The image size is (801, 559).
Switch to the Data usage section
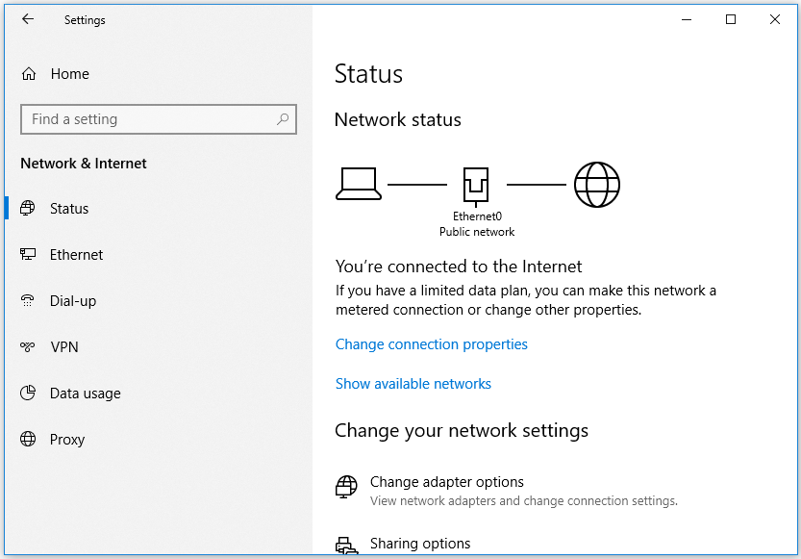coord(87,393)
